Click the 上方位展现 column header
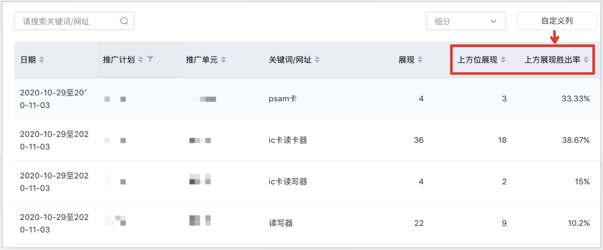This screenshot has height=250, width=603. (x=477, y=60)
